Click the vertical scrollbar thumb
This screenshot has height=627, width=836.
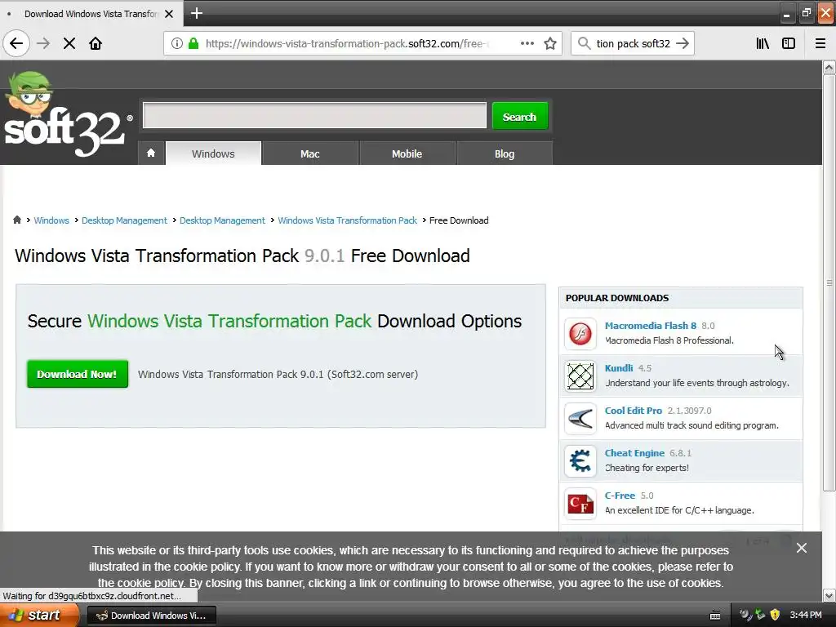click(x=829, y=282)
